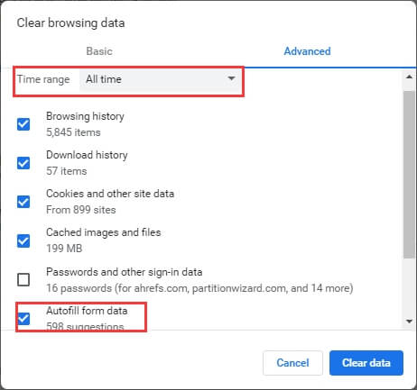Image resolution: width=417 pixels, height=390 pixels.
Task: Open the Time range dropdown
Action: pyautogui.click(x=160, y=79)
